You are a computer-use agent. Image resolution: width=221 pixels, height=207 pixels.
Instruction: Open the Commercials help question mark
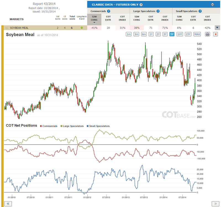109,11
